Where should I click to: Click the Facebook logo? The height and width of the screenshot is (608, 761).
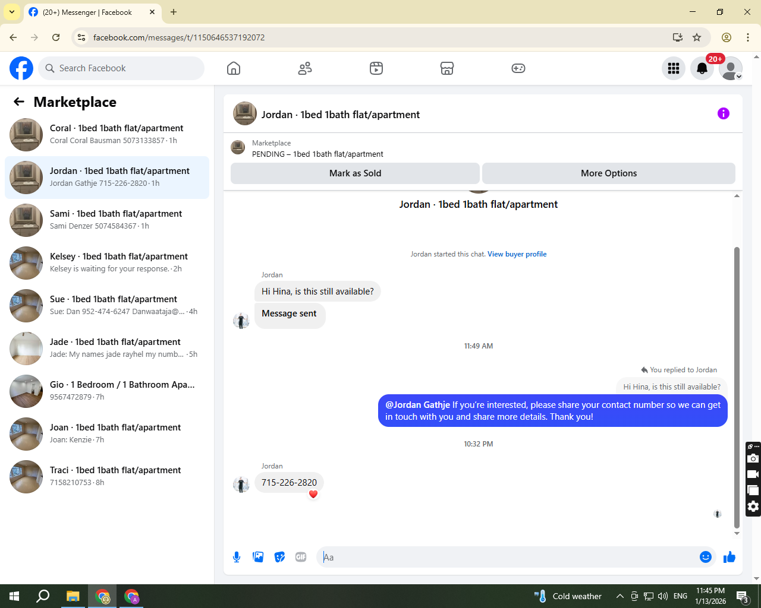tap(21, 68)
